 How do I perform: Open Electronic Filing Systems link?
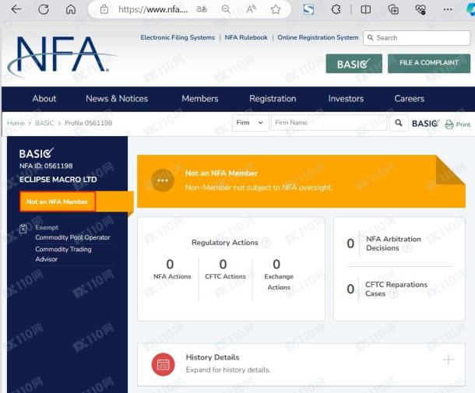coord(178,37)
